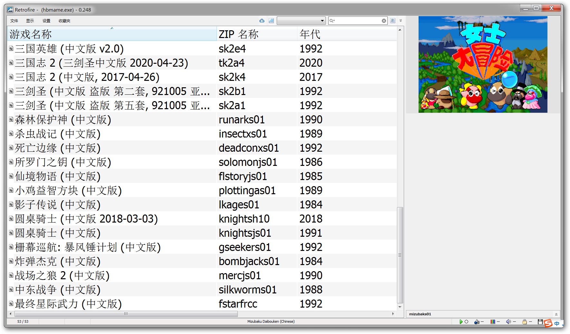Click the padlock protection status icon
The height and width of the screenshot is (334, 570).
[525, 321]
